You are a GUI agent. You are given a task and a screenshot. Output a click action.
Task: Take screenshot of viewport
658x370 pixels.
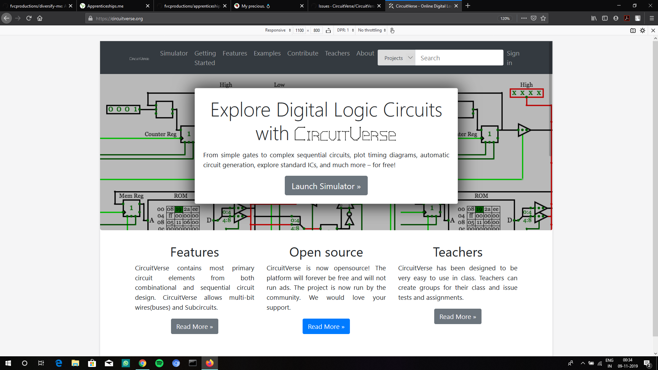(x=633, y=30)
